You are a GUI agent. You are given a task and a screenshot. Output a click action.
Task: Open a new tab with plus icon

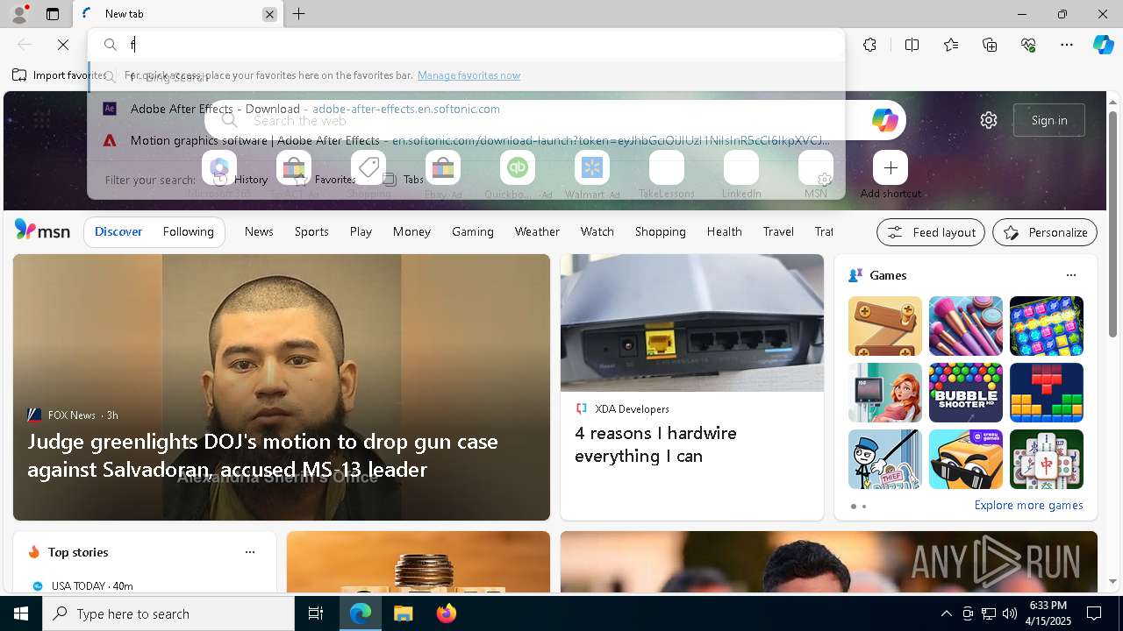coord(299,14)
